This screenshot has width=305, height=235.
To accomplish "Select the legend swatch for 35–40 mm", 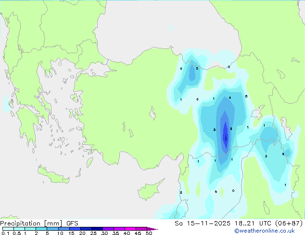I will (119, 229).
